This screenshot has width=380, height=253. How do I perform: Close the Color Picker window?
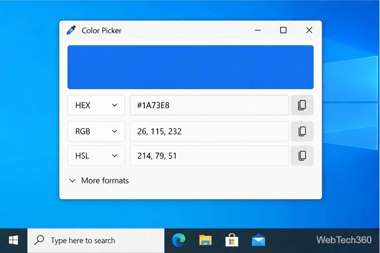coord(309,30)
